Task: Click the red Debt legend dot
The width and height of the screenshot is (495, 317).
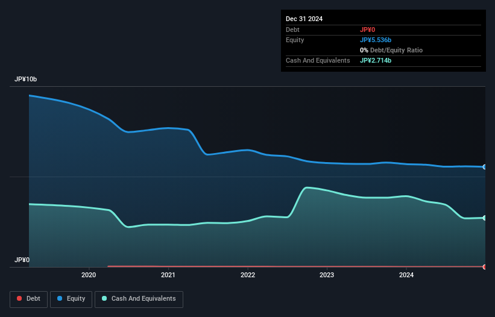Action: [x=19, y=298]
